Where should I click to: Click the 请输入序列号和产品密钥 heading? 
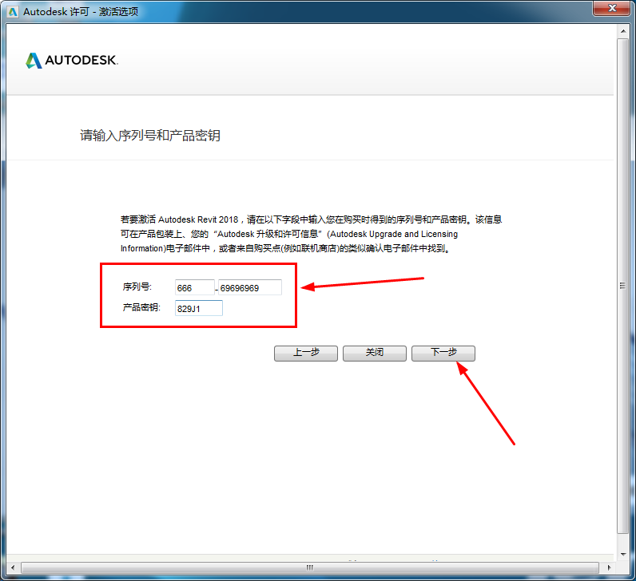tap(149, 136)
